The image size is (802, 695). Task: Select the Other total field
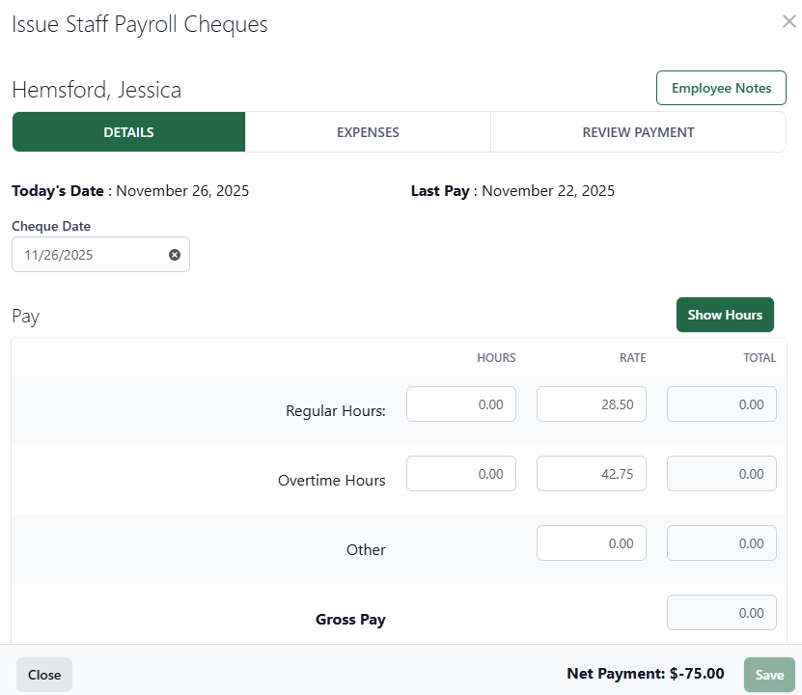click(721, 543)
